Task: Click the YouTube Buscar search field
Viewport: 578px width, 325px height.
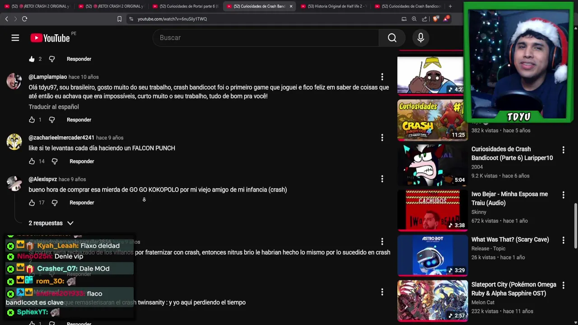Action: tap(266, 38)
